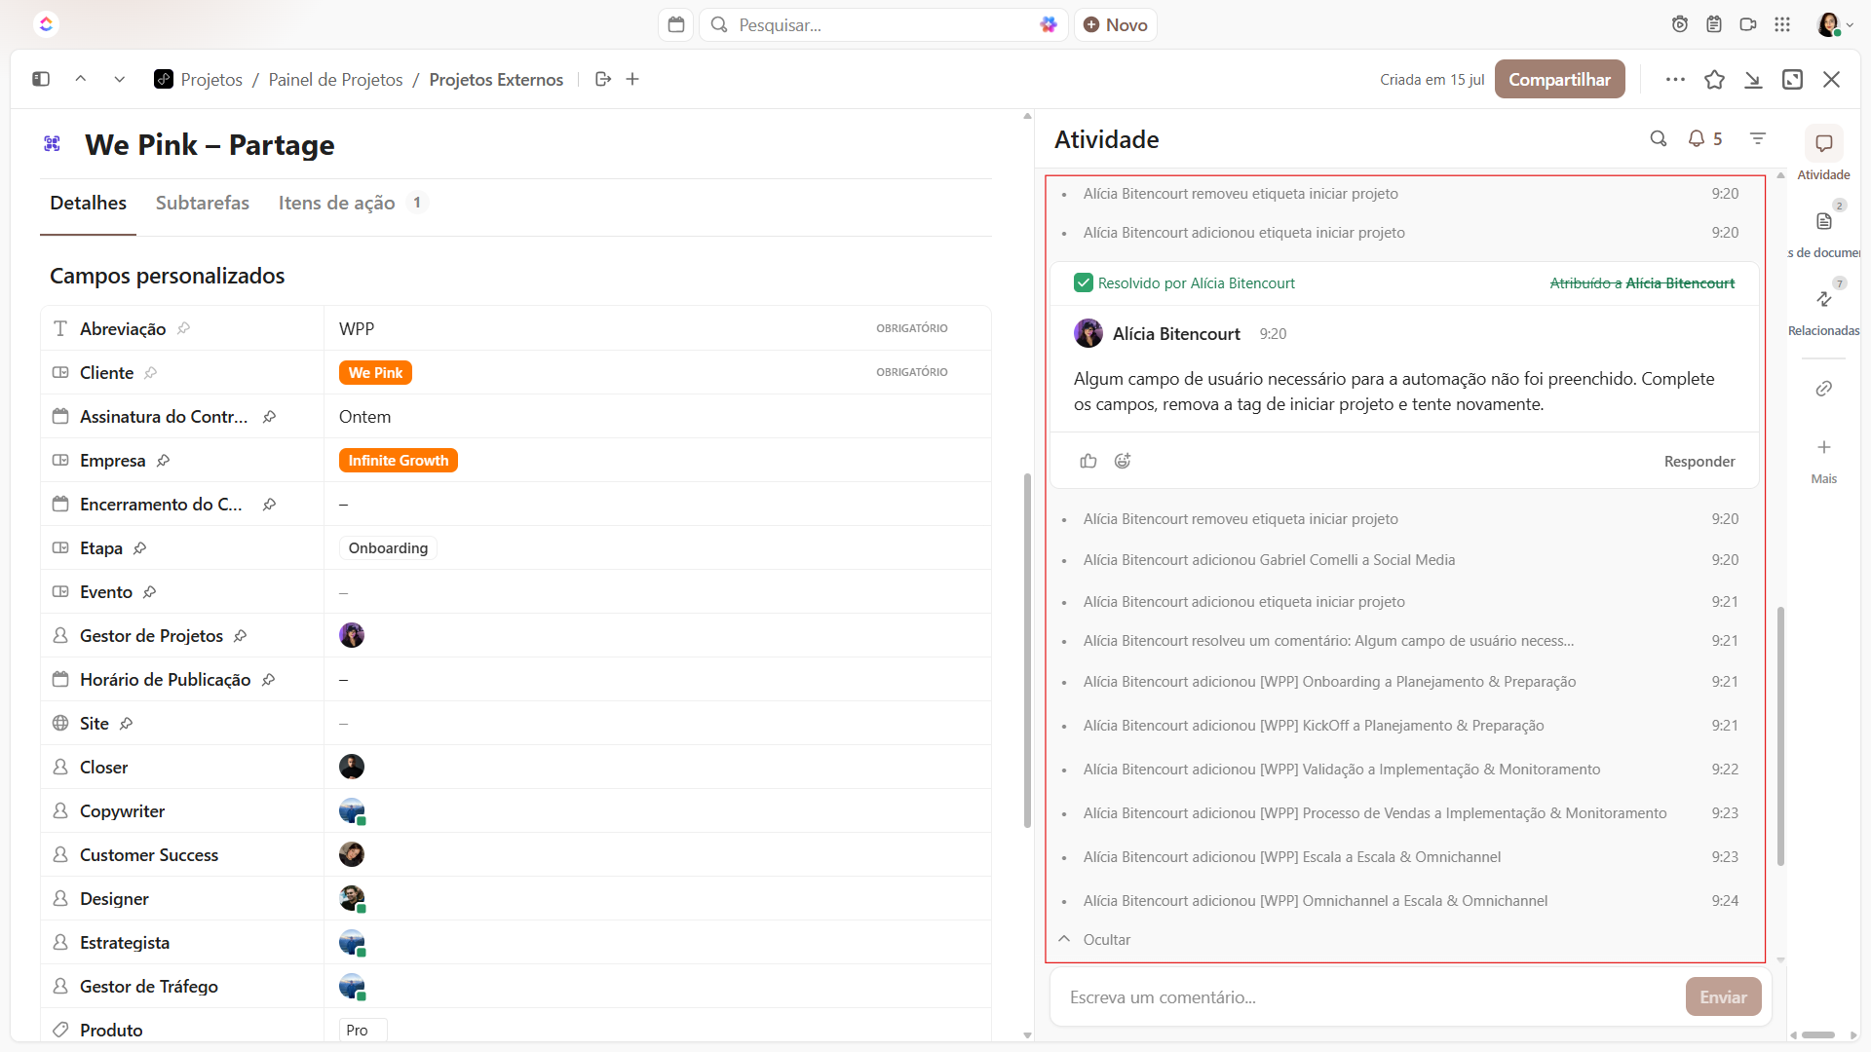Screen dimensions: 1871x1052
Task: Like the comment with thumbs-up icon
Action: tap(1088, 461)
